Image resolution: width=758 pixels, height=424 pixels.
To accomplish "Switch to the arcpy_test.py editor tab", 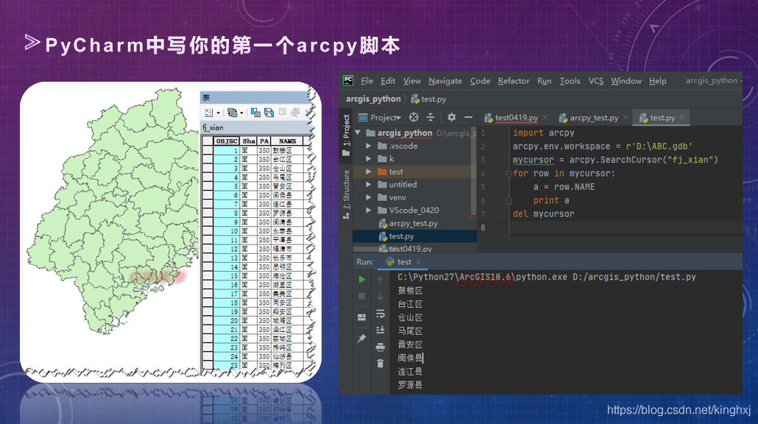I will 593,116.
